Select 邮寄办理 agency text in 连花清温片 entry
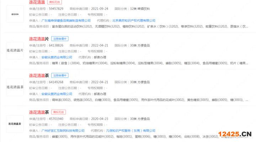Image resolution: width=256 pixels, height=142 pixels. tap(100, 57)
